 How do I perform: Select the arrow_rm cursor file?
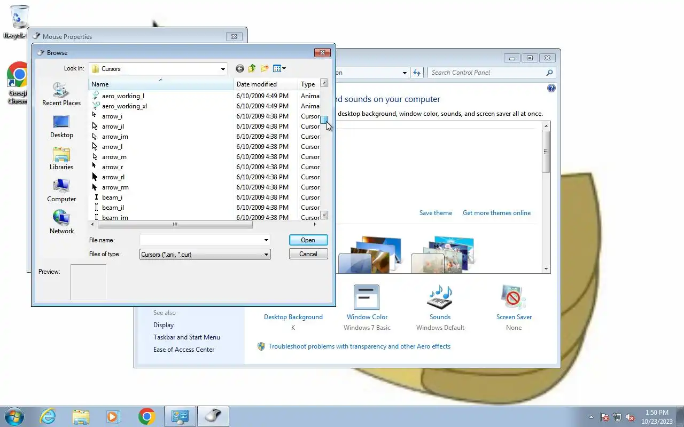115,187
